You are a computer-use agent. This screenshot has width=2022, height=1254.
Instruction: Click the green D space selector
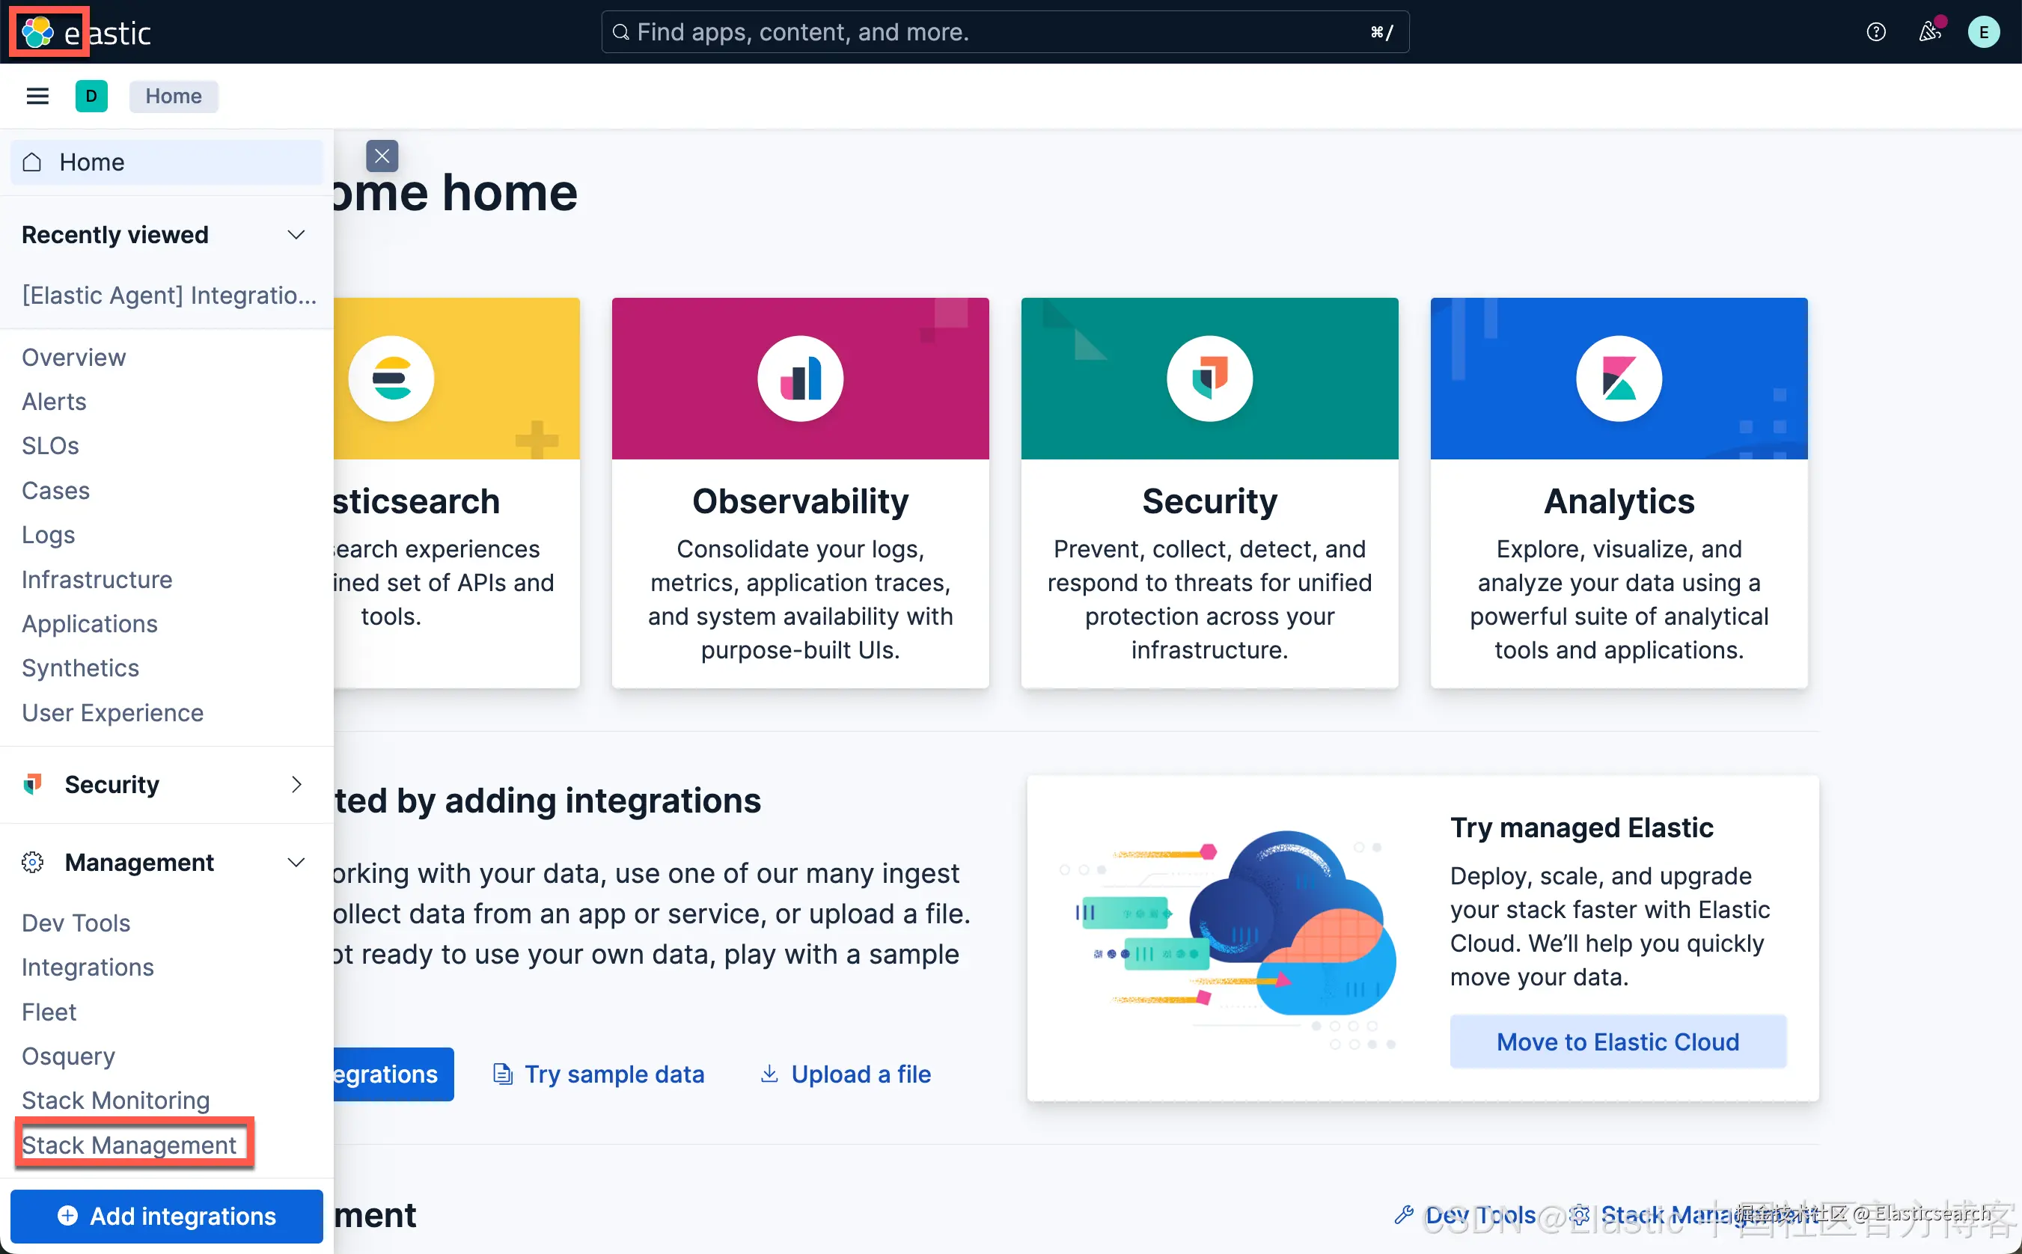pos(91,97)
